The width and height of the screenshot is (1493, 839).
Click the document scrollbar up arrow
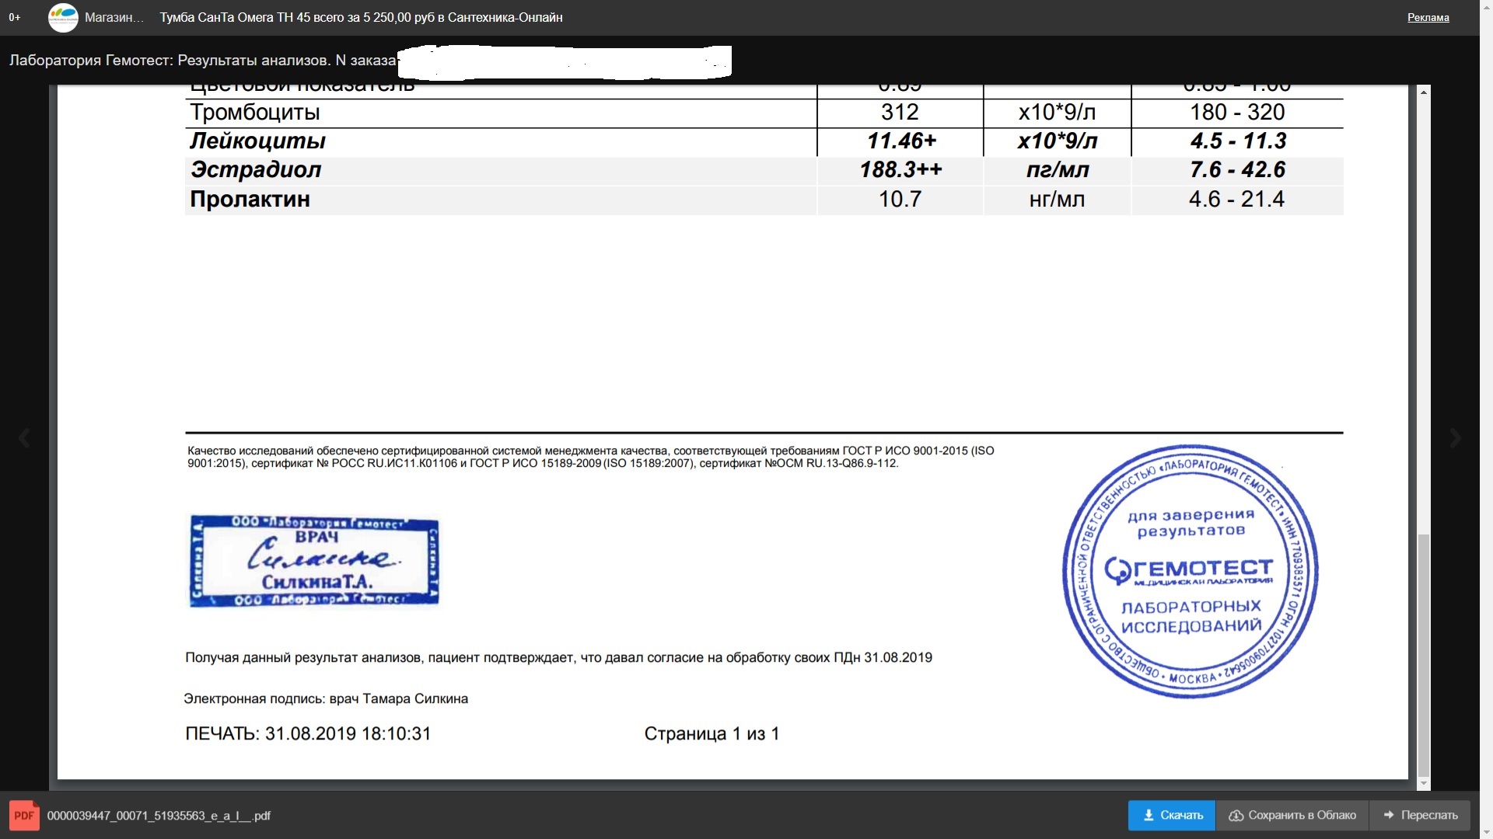click(x=1424, y=92)
